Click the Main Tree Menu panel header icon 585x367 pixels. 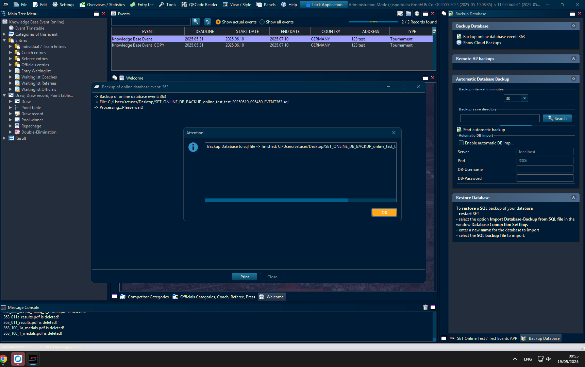pos(4,14)
